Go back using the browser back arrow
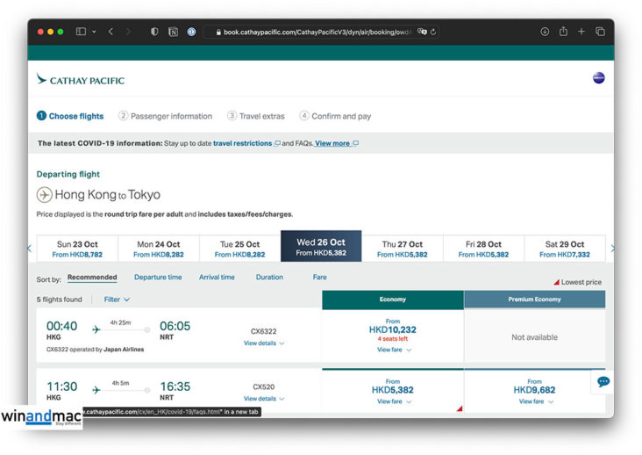This screenshot has height=455, width=642. (x=111, y=32)
